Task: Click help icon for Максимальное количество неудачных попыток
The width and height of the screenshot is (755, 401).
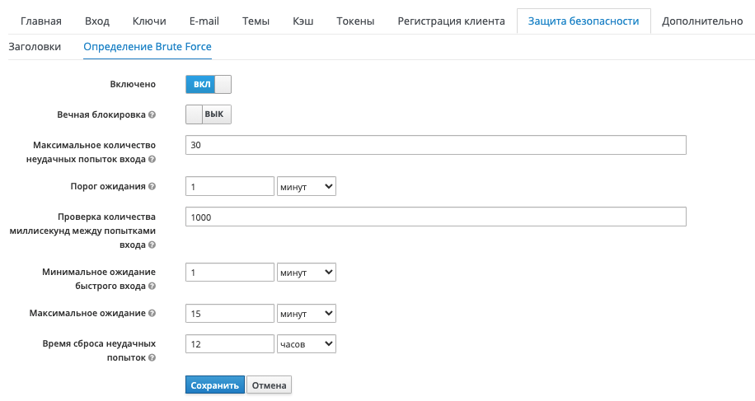Action: (152, 159)
